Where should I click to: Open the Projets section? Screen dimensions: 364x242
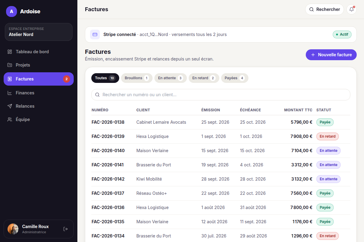pyautogui.click(x=39, y=65)
